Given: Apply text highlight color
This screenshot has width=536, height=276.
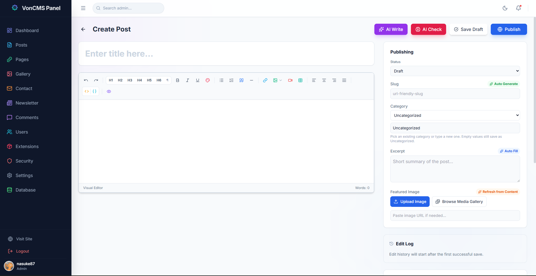Looking at the screenshot, I should click(207, 80).
